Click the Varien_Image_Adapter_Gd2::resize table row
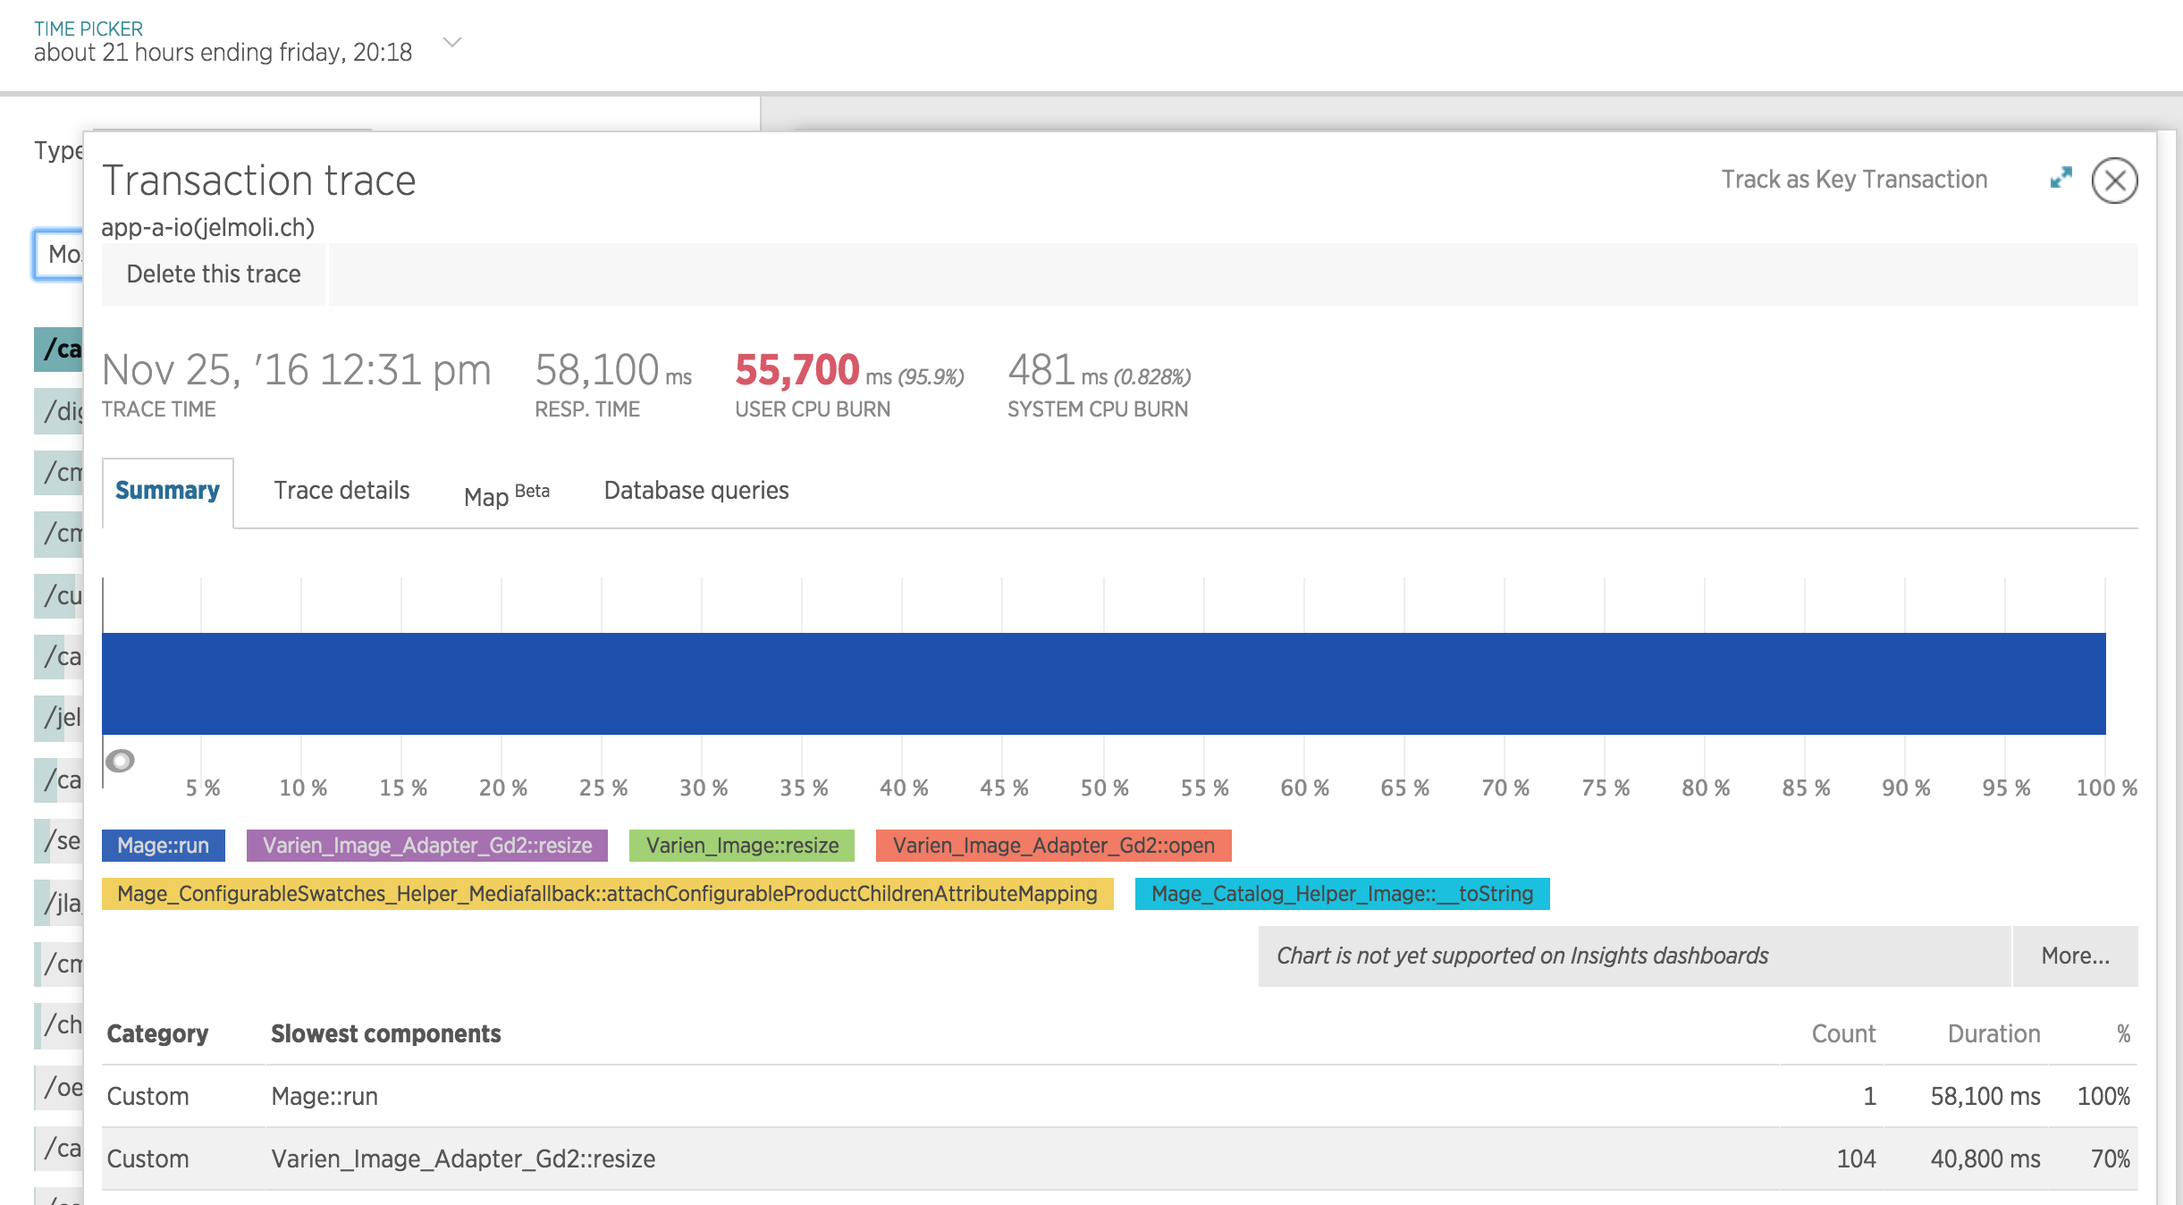Image resolution: width=2183 pixels, height=1205 pixels. tap(1120, 1159)
